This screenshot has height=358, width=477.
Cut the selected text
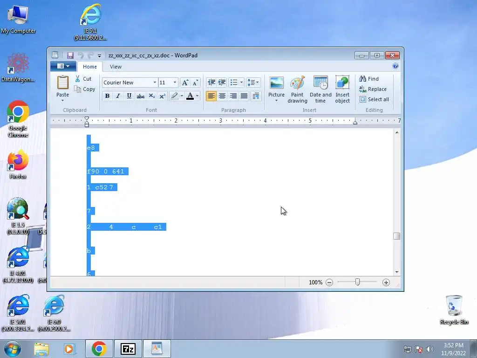click(83, 79)
